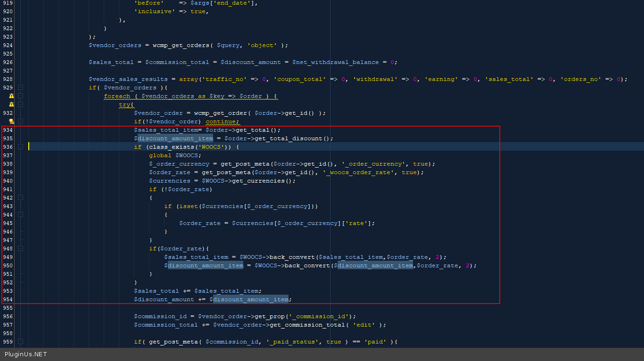This screenshot has width=644, height=361.
Task: Fold the if(!$vendor_order) marker at line 933
Action: [20, 121]
